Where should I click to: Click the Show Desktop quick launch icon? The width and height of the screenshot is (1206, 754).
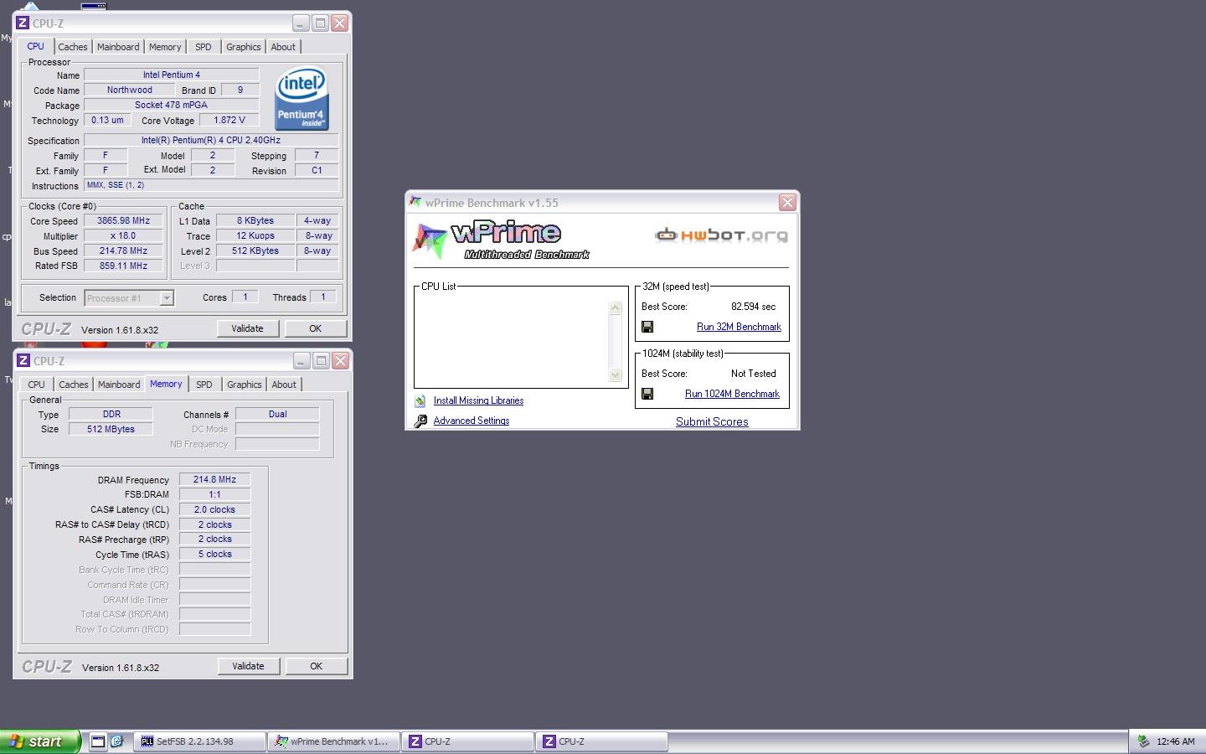98,741
